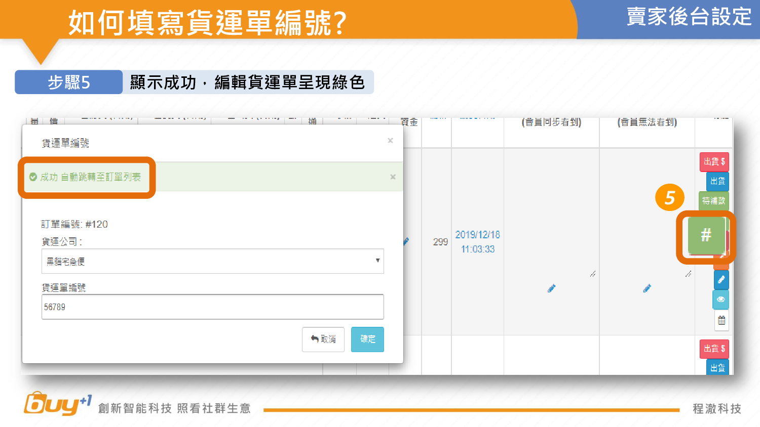This screenshot has width=760, height=427.
Task: Click the blue pencil edit button in action column
Action: click(721, 279)
